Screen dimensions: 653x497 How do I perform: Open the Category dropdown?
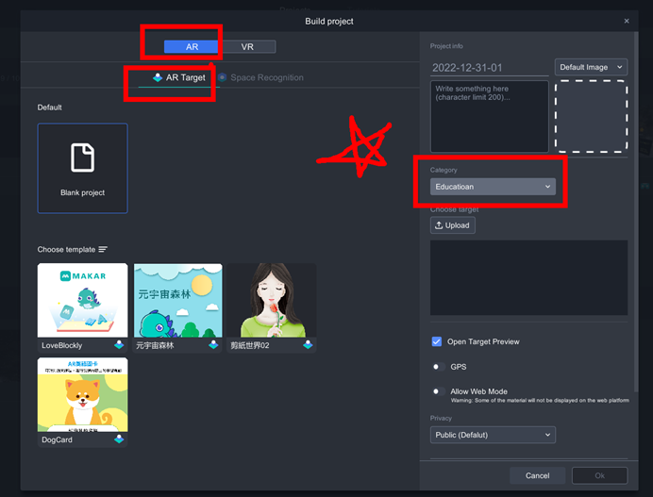493,187
